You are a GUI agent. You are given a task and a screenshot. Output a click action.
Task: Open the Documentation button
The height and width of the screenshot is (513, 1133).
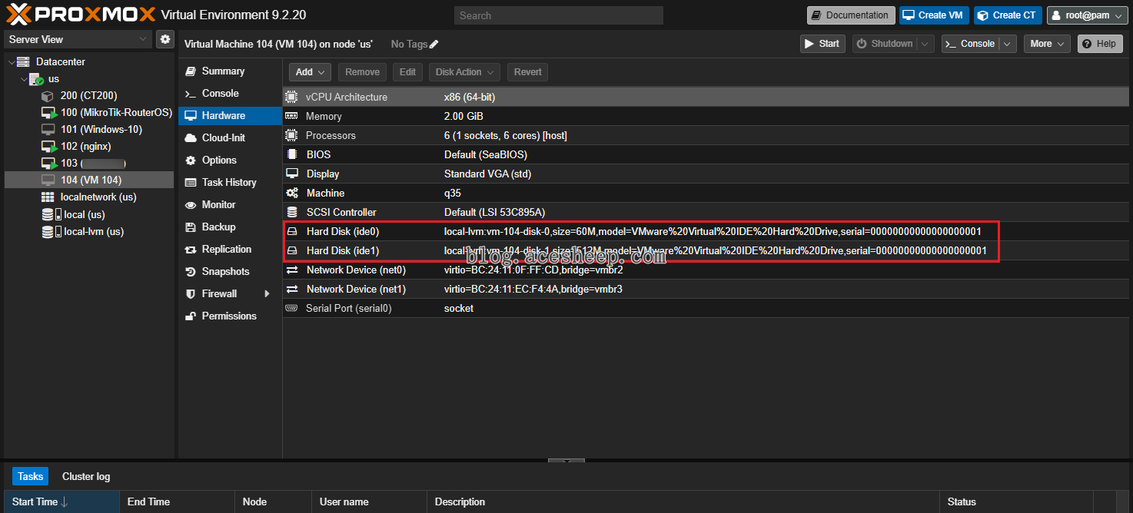point(851,15)
